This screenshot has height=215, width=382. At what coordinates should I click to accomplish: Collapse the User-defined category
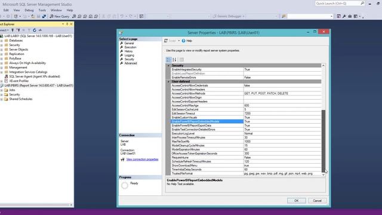[x=168, y=81]
